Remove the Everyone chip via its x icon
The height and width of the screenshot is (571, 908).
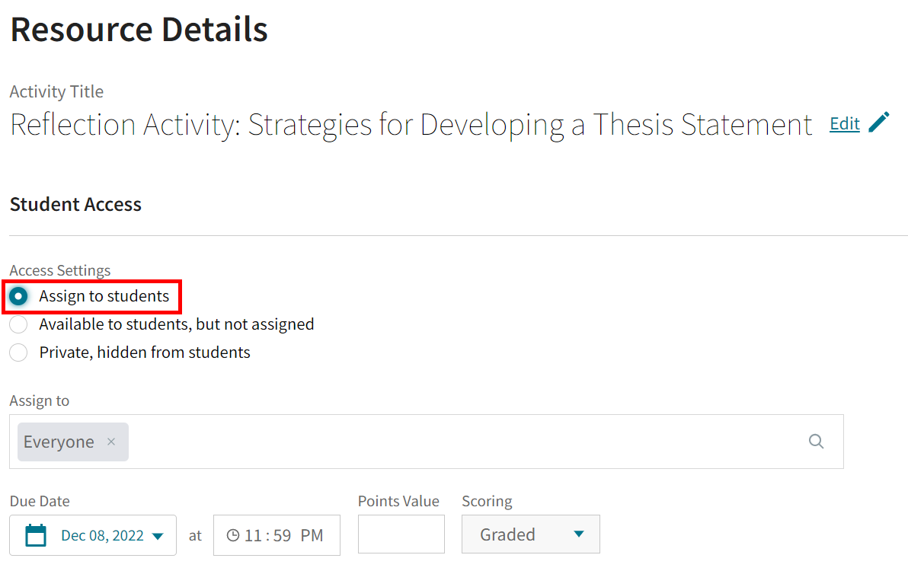tap(110, 442)
